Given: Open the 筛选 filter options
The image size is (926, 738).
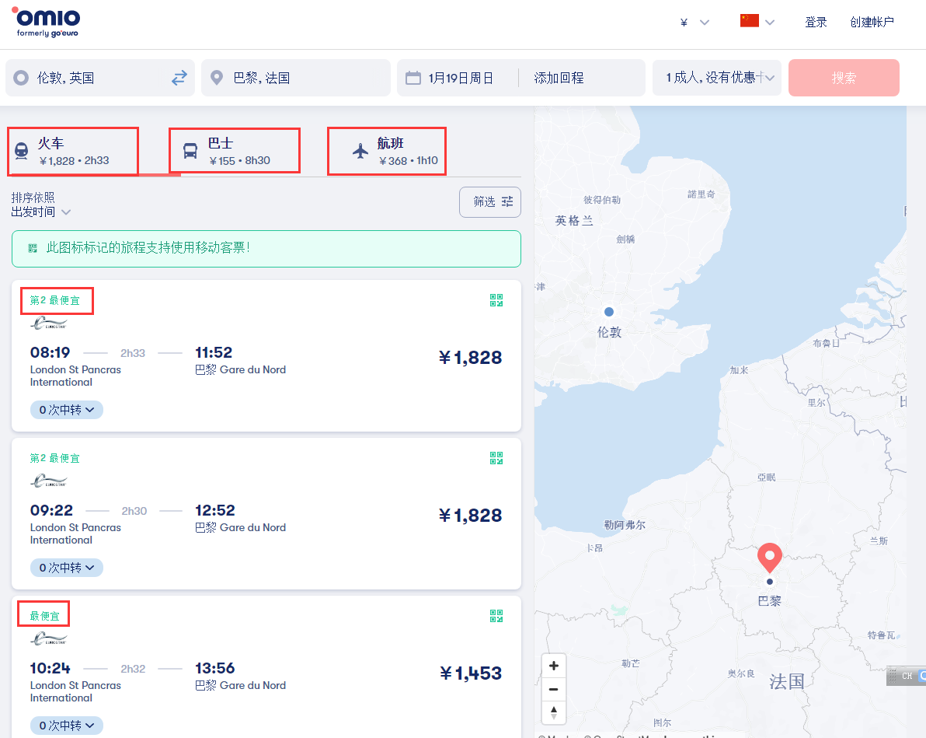Looking at the screenshot, I should (490, 201).
